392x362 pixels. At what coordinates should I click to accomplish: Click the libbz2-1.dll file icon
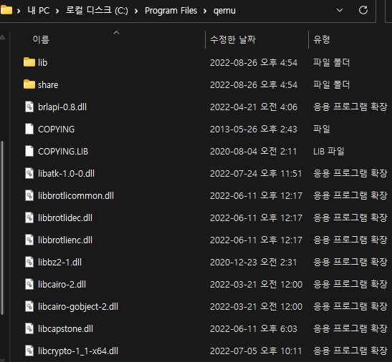(x=29, y=262)
